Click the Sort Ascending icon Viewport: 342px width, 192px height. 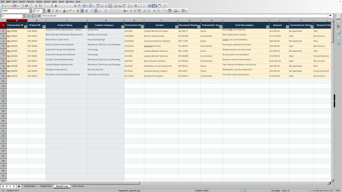tap(102, 6)
